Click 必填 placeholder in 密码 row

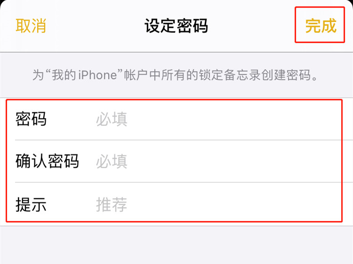click(112, 119)
